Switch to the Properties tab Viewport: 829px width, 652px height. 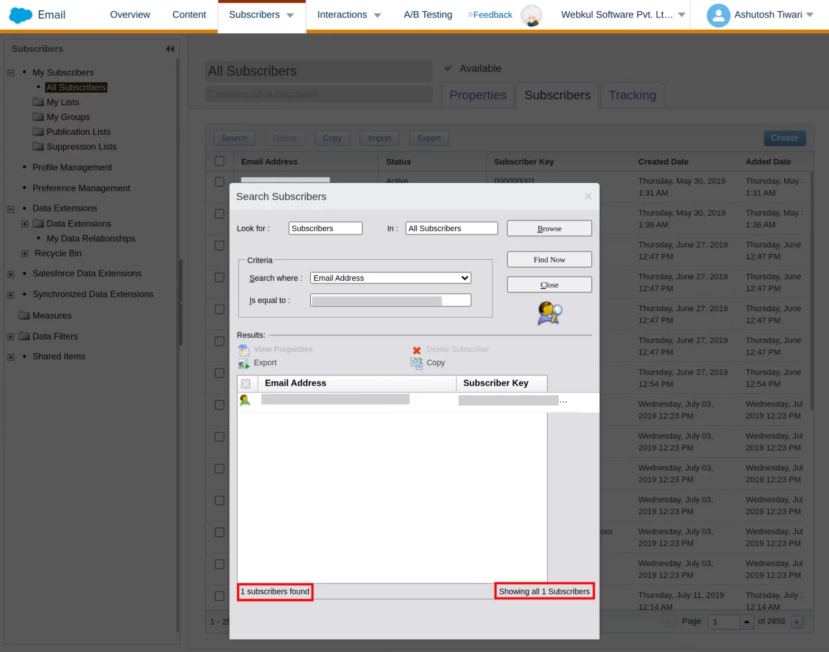click(x=478, y=95)
